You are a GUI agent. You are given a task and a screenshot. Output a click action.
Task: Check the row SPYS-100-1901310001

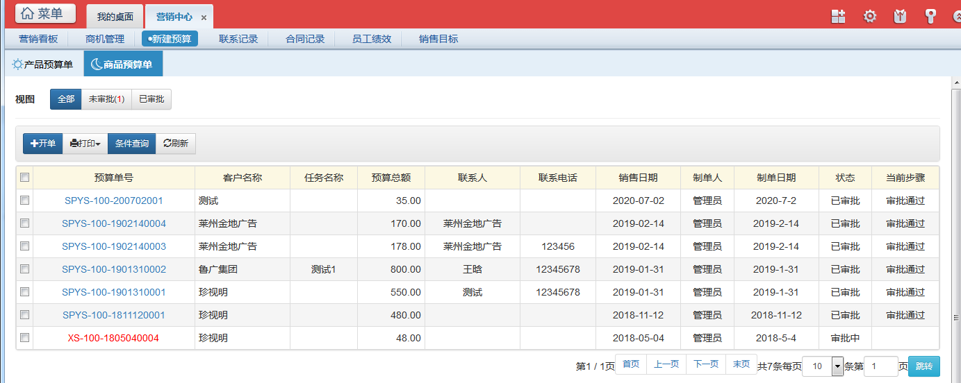point(24,292)
